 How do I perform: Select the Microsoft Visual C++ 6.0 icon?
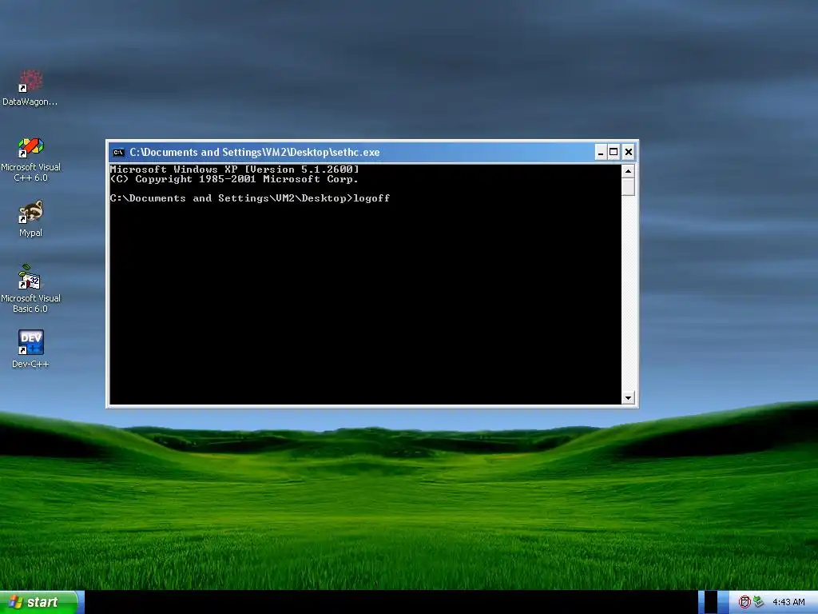pos(30,159)
